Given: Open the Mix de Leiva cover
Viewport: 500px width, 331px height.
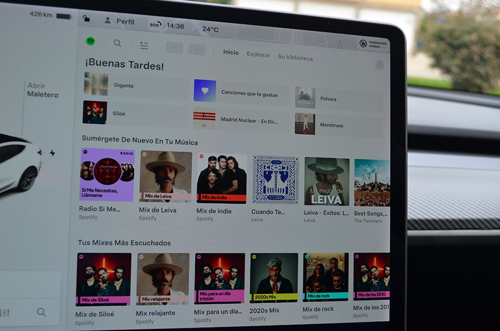Looking at the screenshot, I should point(166,176).
